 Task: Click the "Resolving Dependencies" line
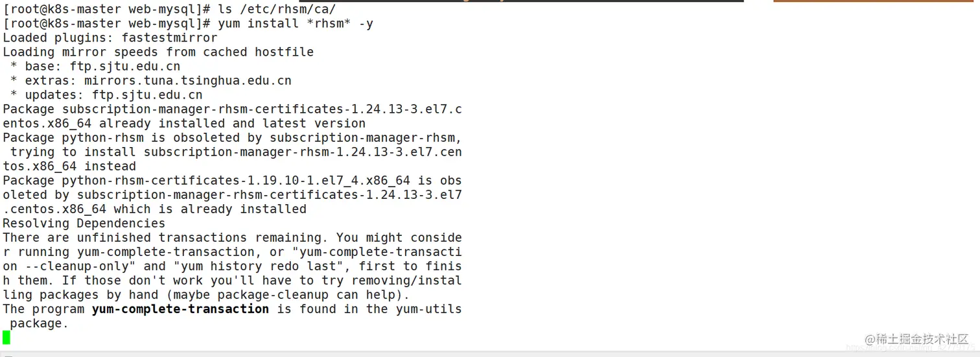click(84, 224)
